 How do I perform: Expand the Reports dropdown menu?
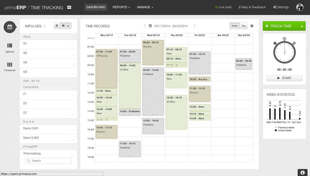121,7
